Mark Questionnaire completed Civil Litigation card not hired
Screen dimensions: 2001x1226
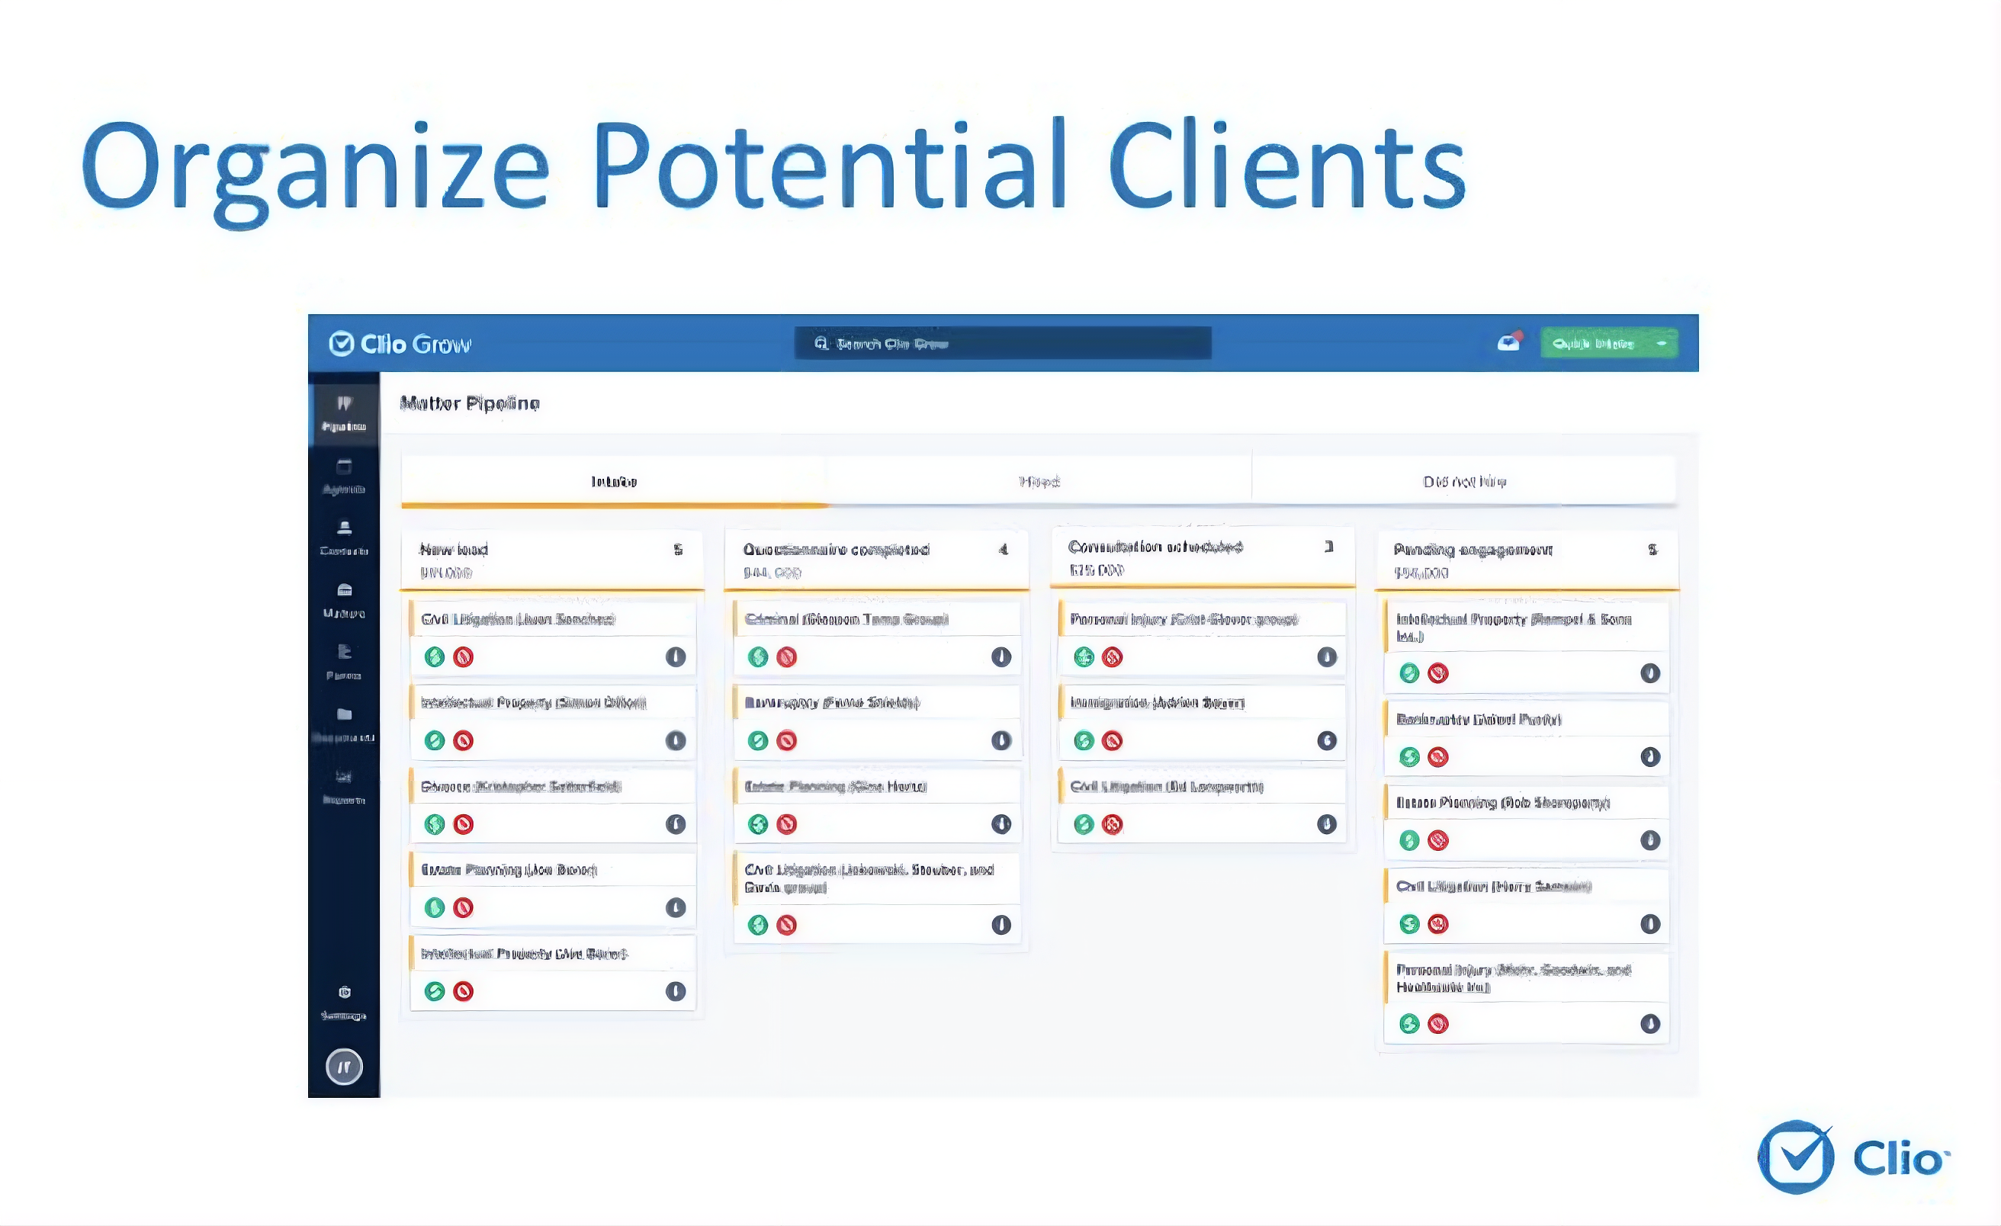(787, 925)
